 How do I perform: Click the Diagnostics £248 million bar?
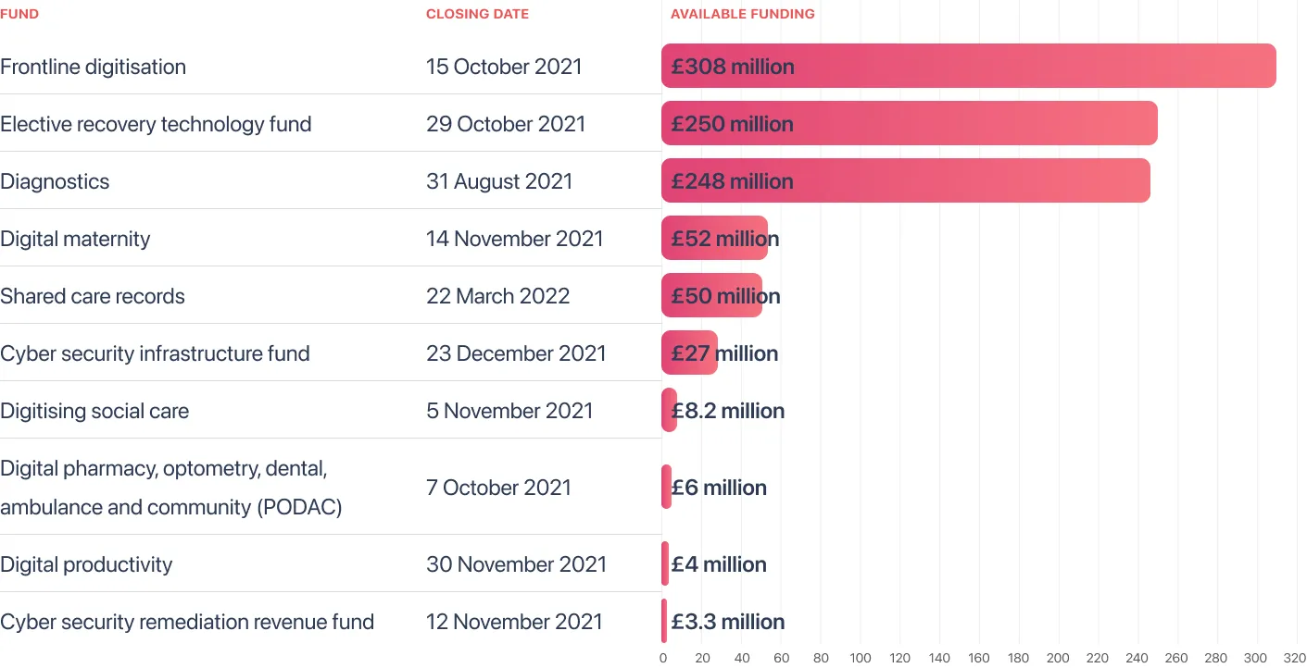(x=906, y=181)
